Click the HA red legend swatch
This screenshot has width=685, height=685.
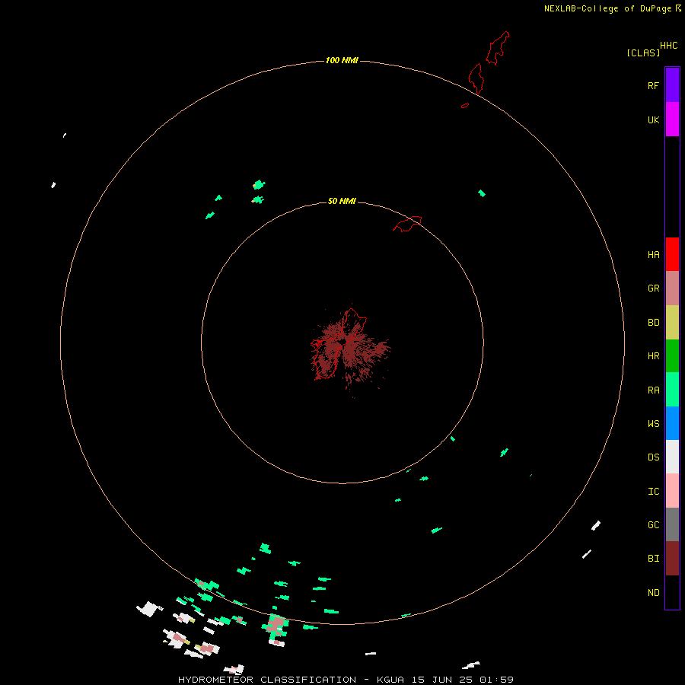click(x=672, y=254)
